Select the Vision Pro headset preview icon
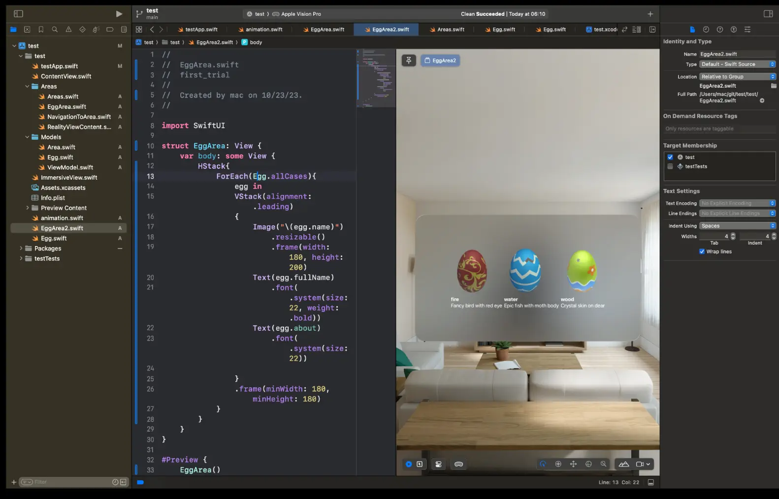Viewport: 779px width, 499px height. 458,464
